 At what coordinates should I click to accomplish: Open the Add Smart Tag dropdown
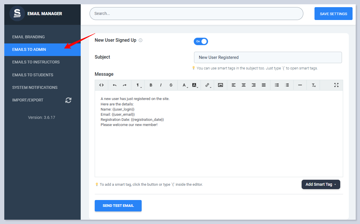click(321, 185)
